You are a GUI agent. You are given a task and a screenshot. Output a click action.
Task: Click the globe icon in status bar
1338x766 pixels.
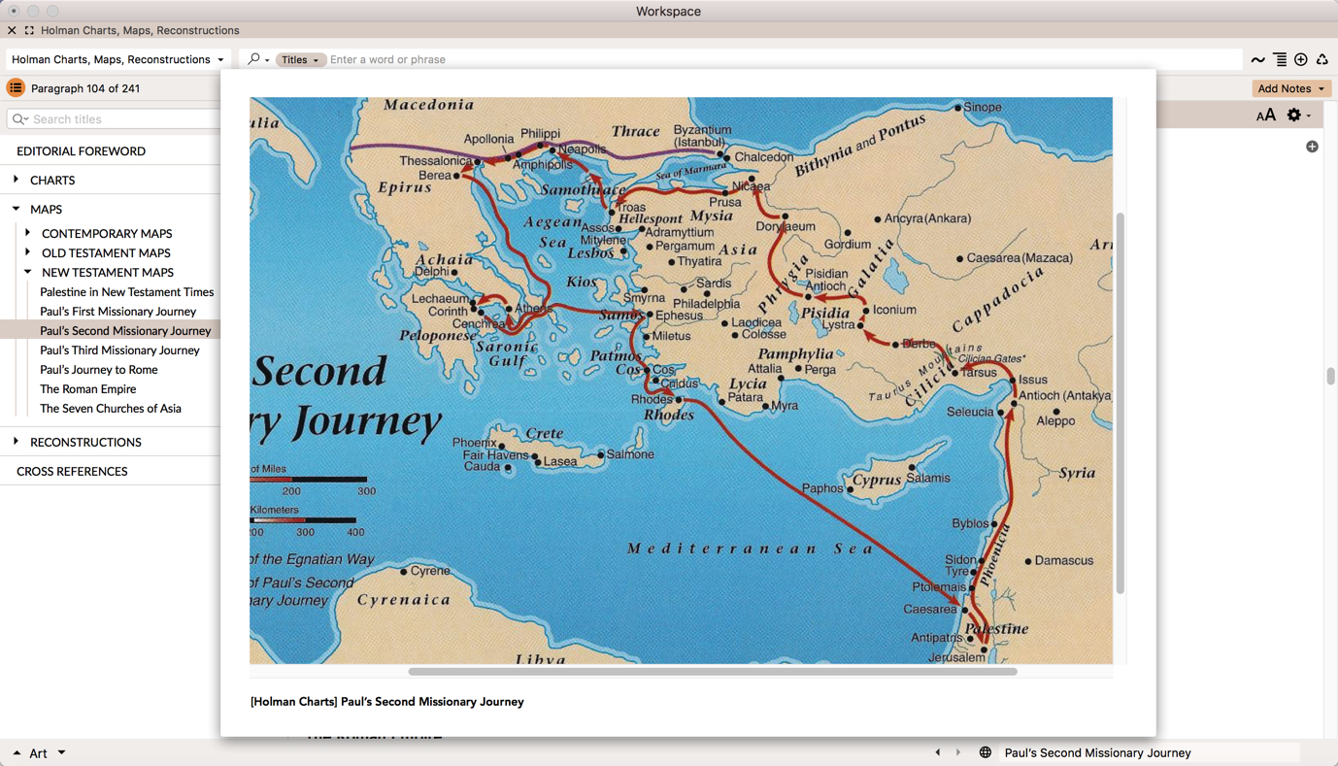pyautogui.click(x=986, y=752)
